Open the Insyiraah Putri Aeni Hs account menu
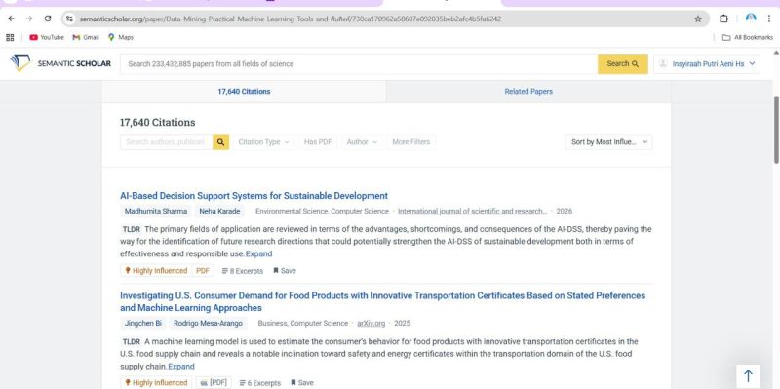This screenshot has width=780, height=389. 706,63
